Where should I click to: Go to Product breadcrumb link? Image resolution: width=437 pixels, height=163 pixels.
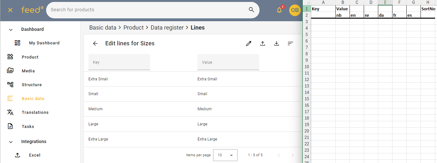pyautogui.click(x=133, y=28)
